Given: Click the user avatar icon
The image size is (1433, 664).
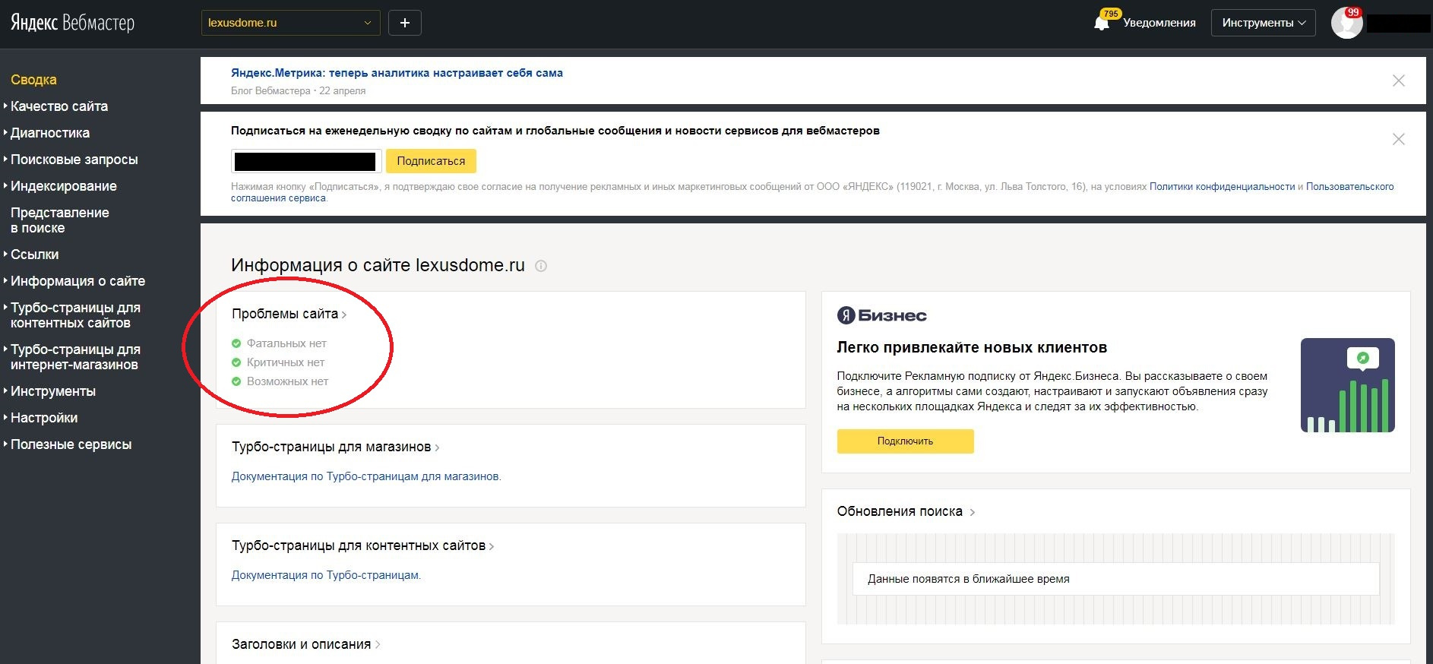Looking at the screenshot, I should click(x=1346, y=23).
